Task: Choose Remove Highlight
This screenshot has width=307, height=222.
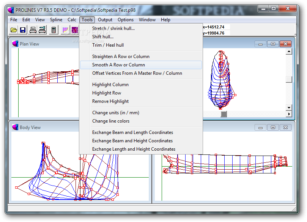Action: tap(141, 101)
